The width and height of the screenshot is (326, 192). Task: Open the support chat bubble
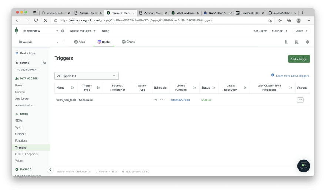click(303, 166)
